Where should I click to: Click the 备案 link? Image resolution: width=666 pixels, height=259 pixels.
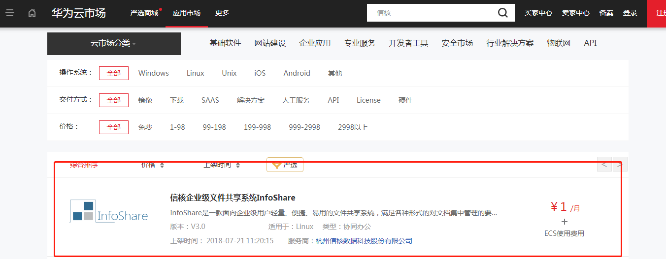(x=606, y=13)
